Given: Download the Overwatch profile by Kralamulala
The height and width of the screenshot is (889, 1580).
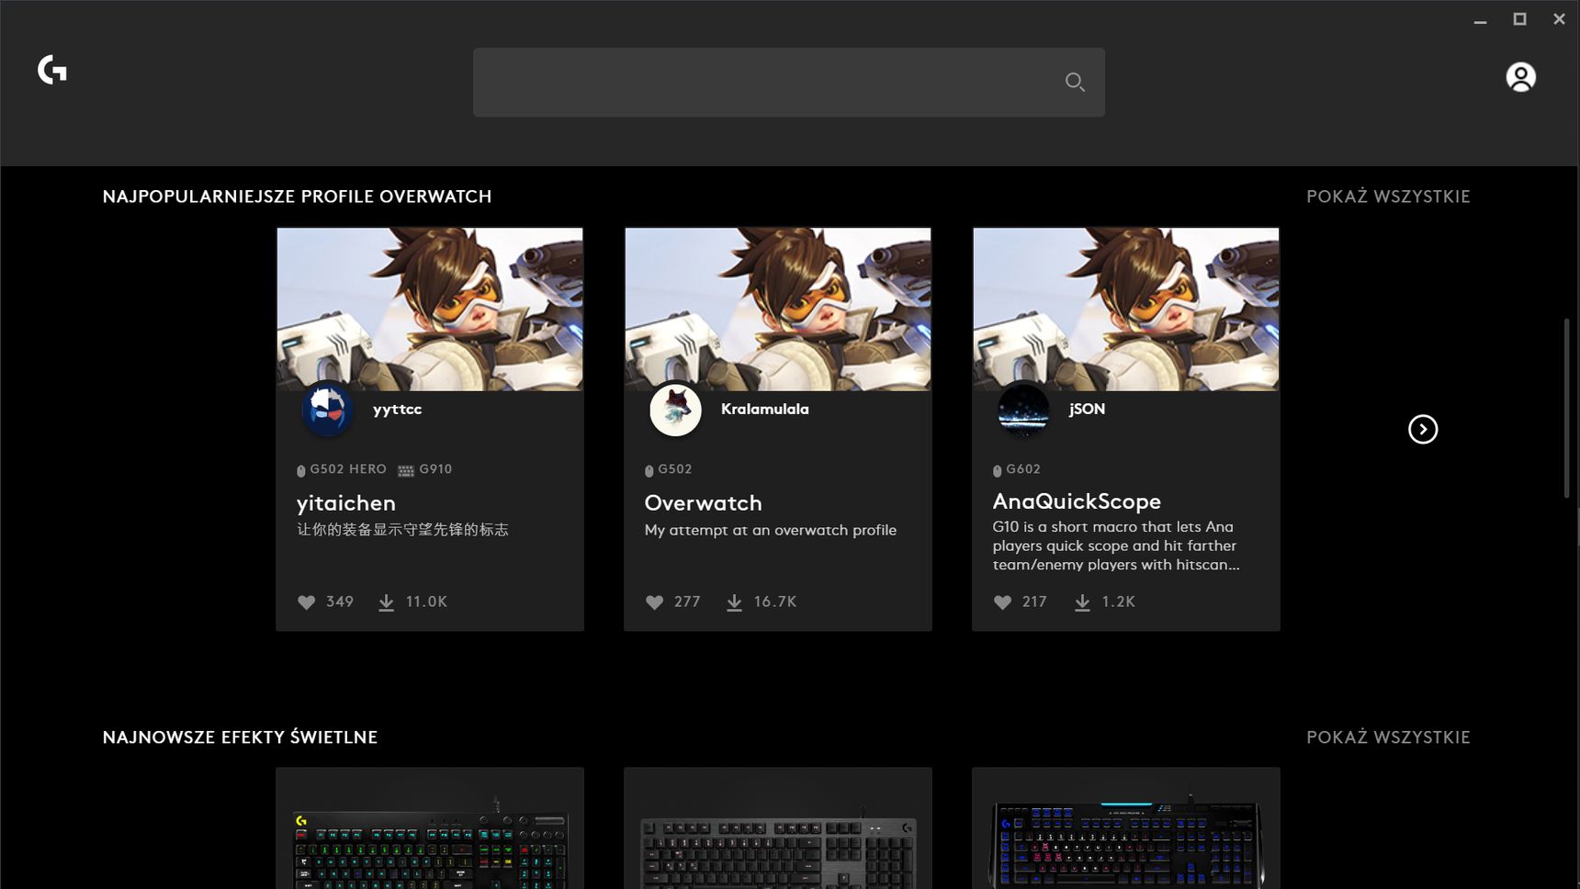Looking at the screenshot, I should (734, 602).
